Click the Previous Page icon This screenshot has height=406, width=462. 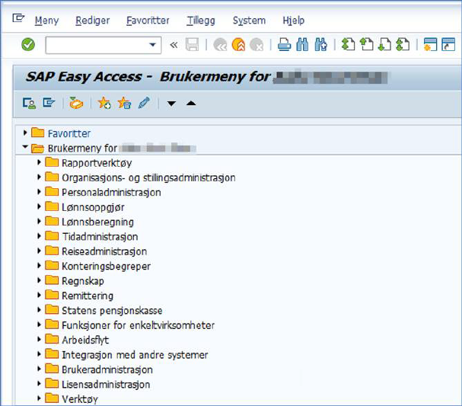(x=367, y=44)
